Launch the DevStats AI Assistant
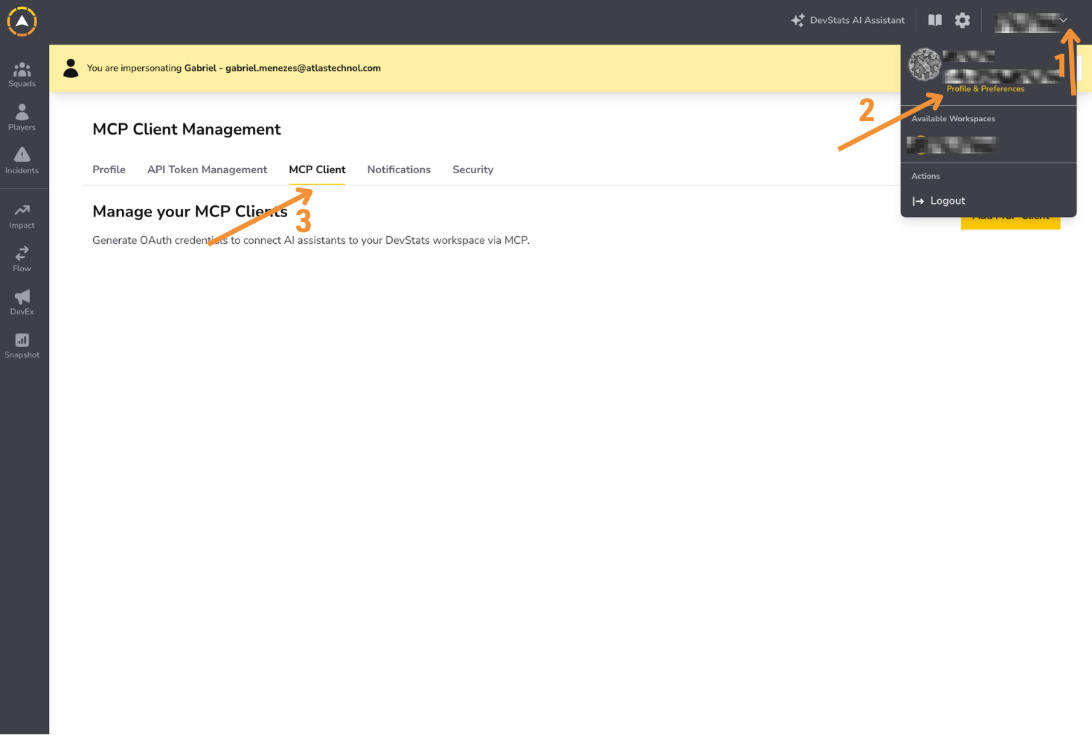The width and height of the screenshot is (1092, 735). 848,20
